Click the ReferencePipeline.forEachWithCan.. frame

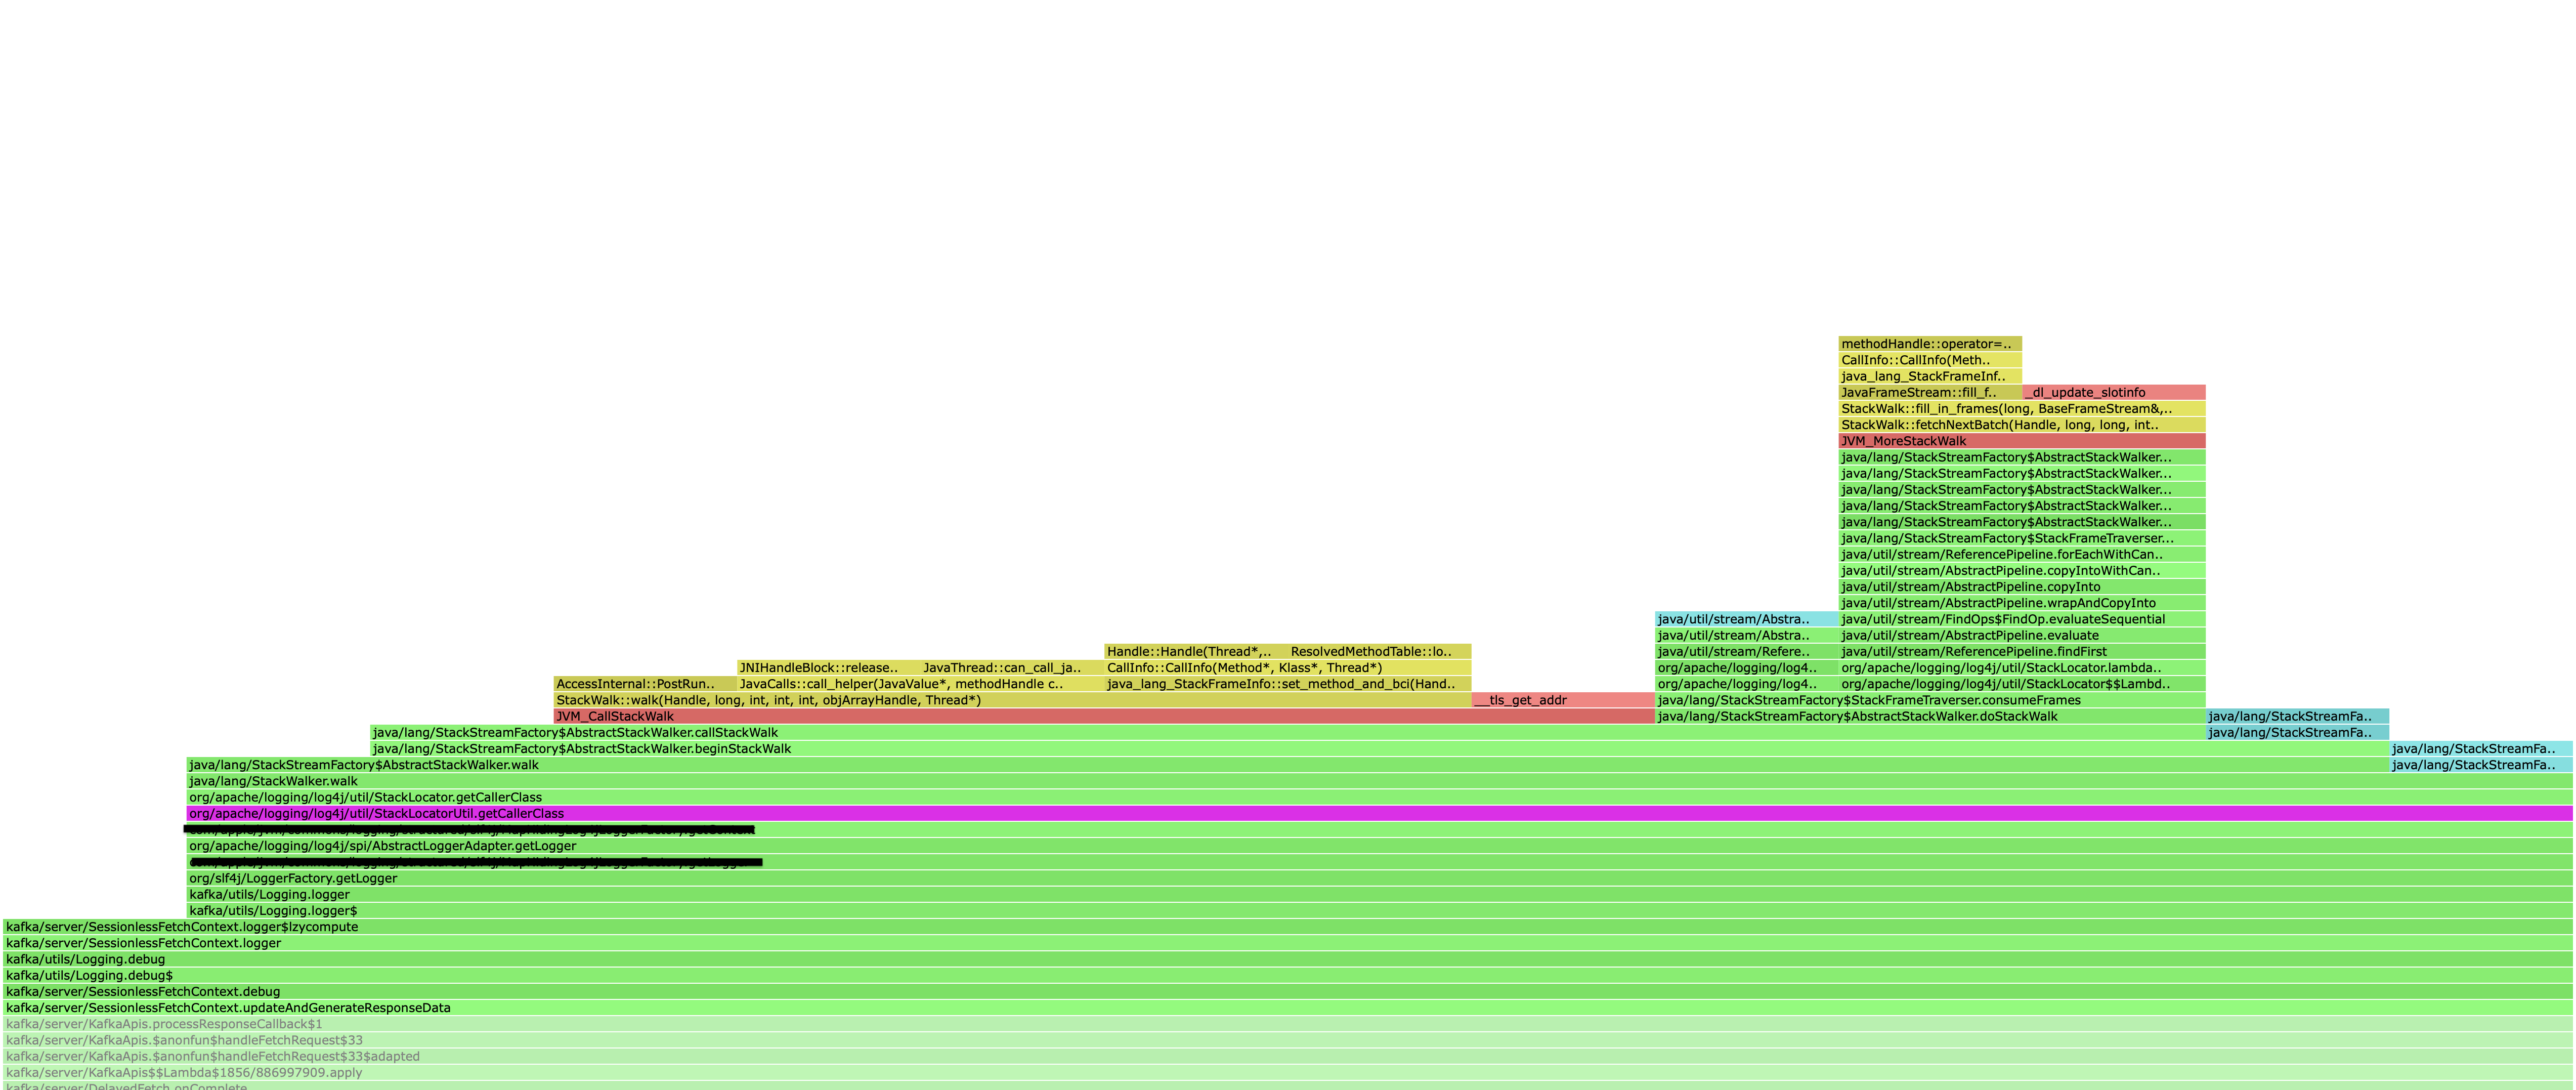2022,554
